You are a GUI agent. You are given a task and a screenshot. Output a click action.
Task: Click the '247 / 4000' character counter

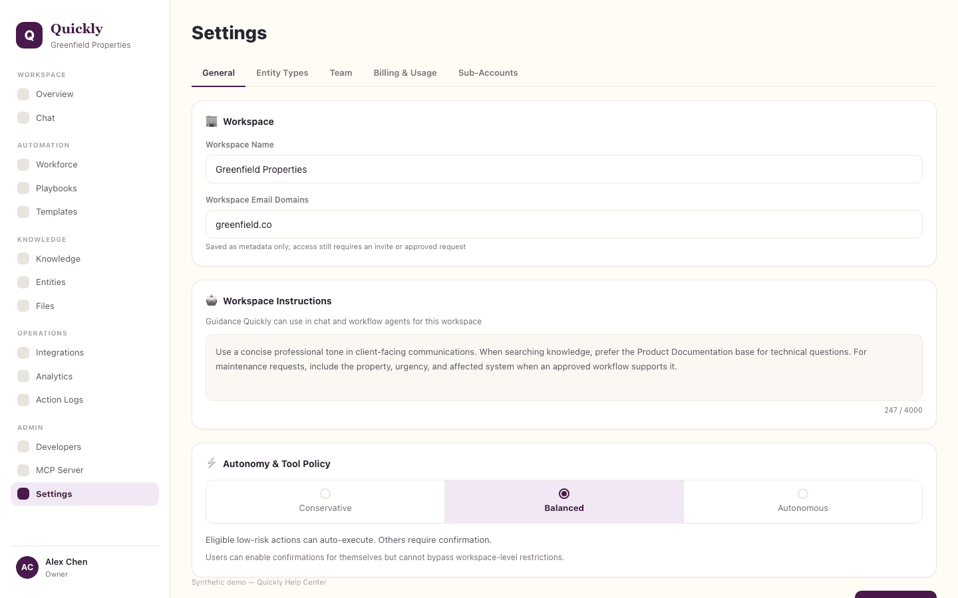(903, 410)
